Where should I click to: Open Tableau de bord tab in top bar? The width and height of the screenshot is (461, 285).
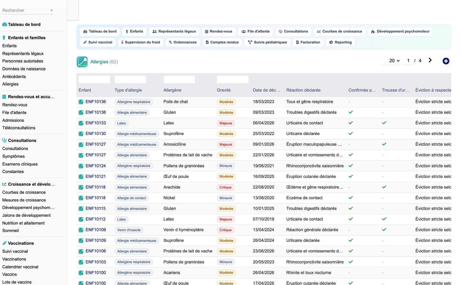(x=100, y=32)
